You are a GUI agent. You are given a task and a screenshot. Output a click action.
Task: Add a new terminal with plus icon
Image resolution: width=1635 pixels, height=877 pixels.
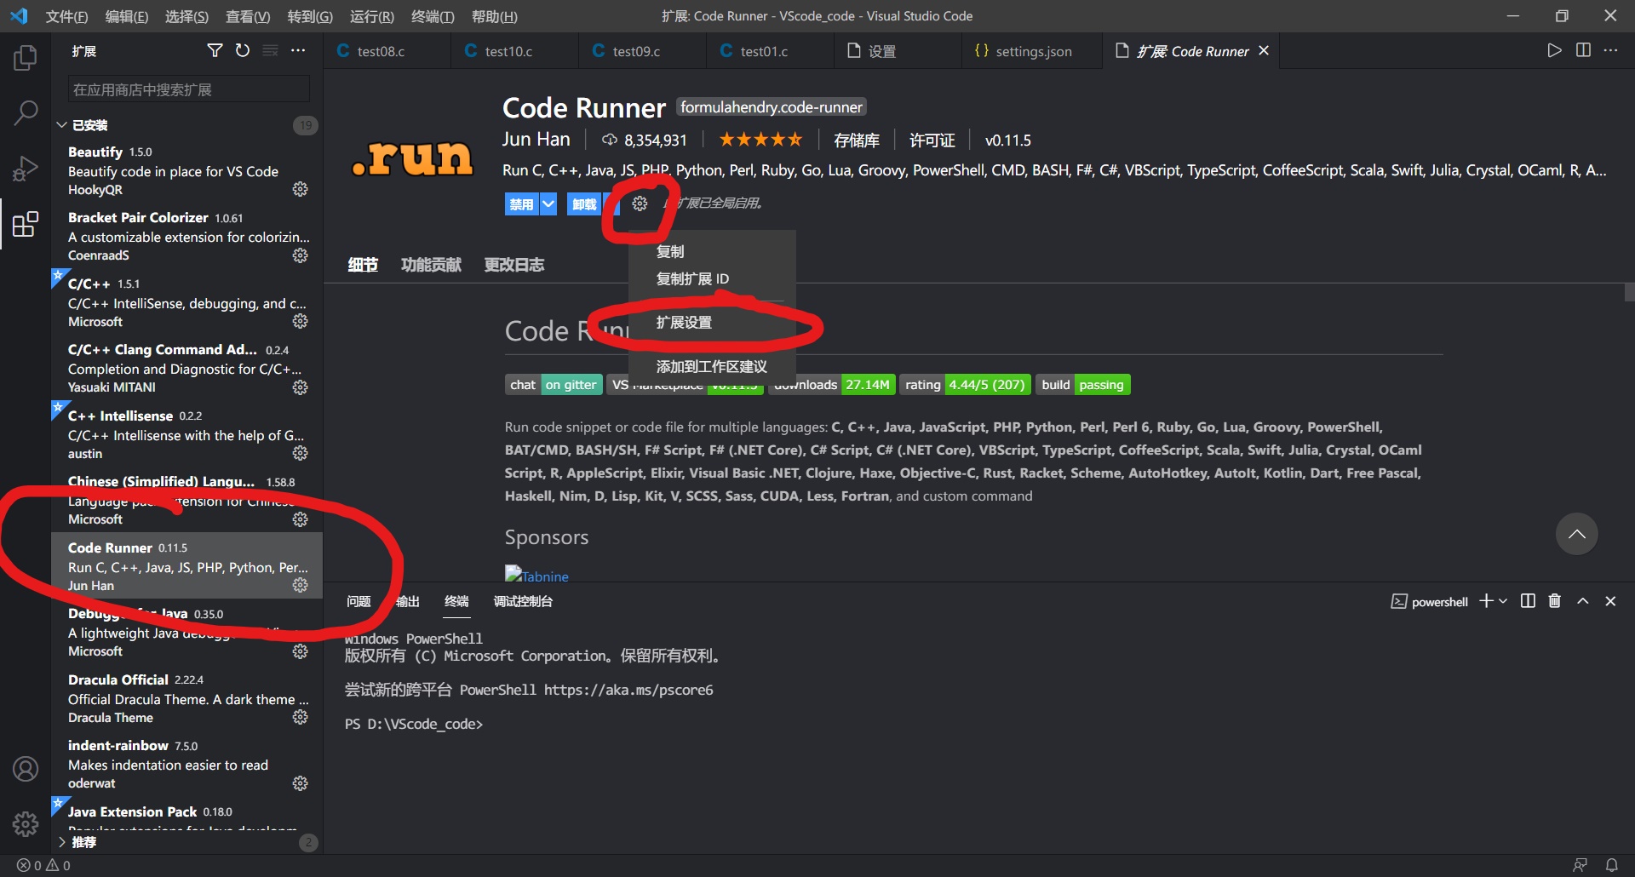coord(1486,601)
